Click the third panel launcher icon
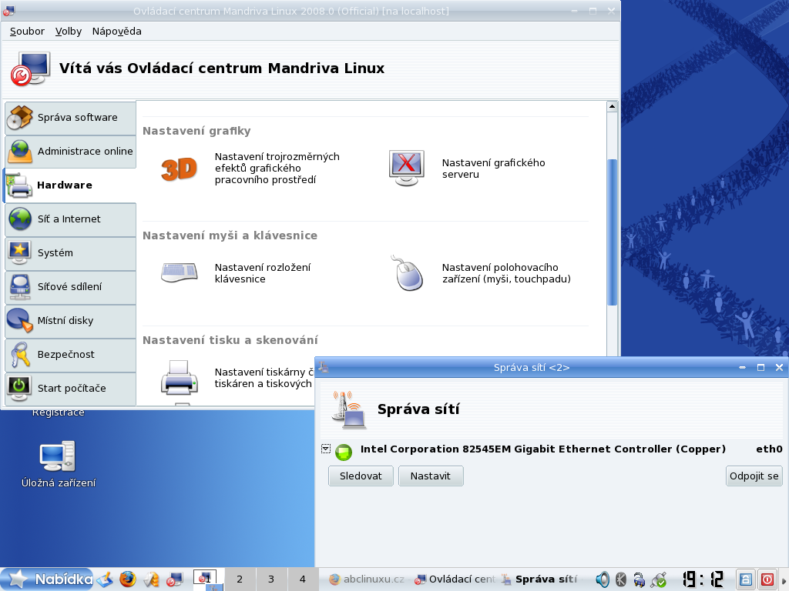The width and height of the screenshot is (789, 591). pos(152,579)
